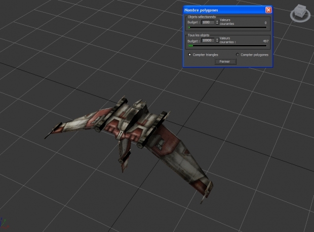314x232 pixels.
Task: Select the Compter triangles radio button
Action: pyautogui.click(x=189, y=55)
